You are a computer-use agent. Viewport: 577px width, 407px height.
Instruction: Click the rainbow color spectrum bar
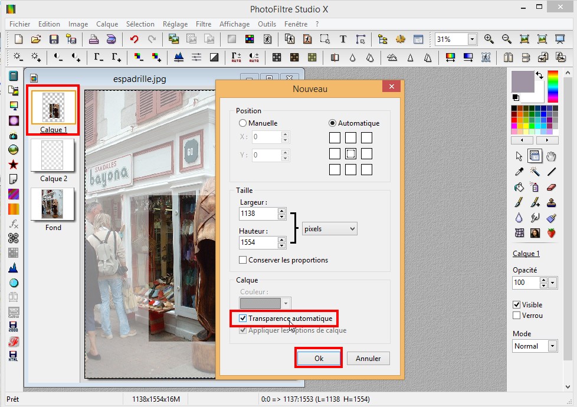click(x=553, y=87)
